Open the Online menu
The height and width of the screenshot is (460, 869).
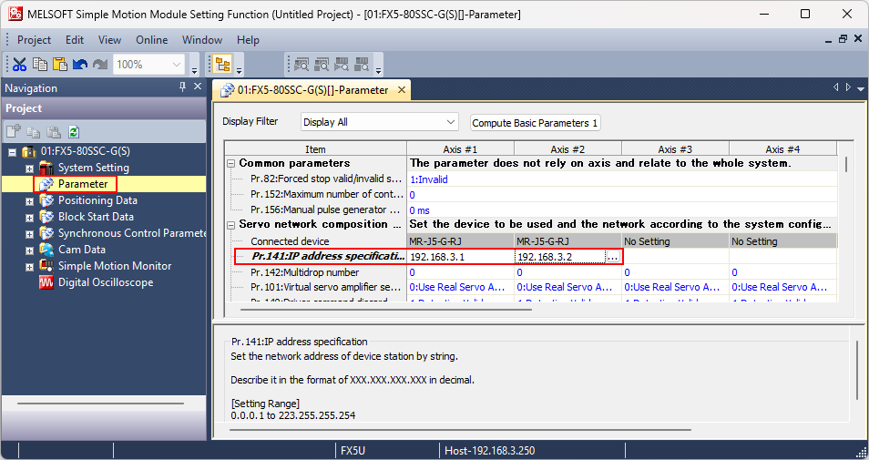[x=152, y=40]
